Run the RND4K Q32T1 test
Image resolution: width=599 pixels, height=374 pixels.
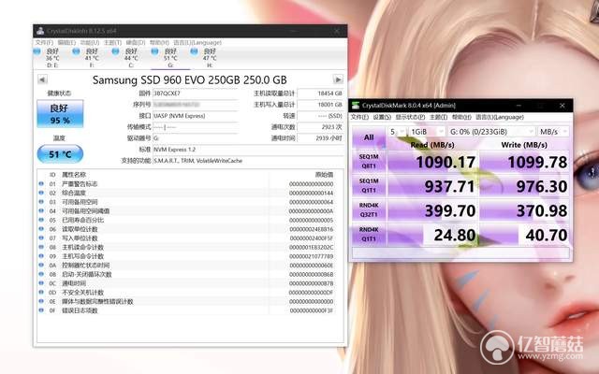369,209
